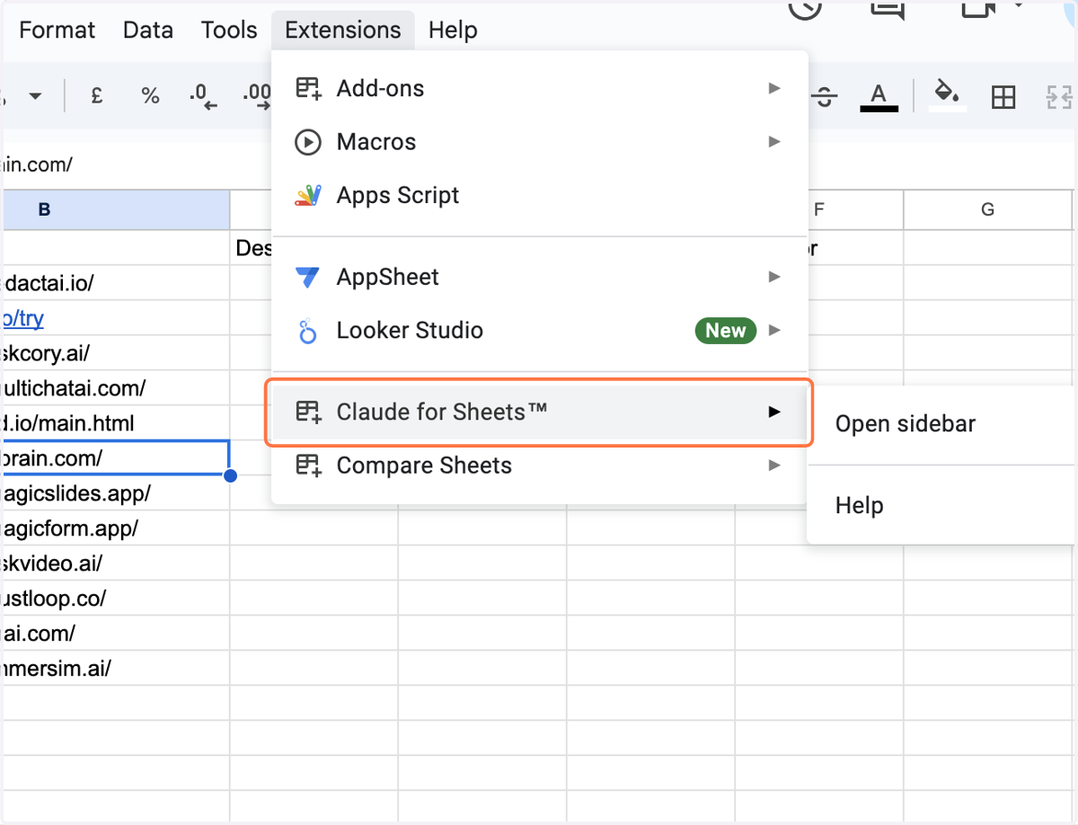This screenshot has width=1078, height=825.
Task: Select column B header
Action: pos(116,209)
